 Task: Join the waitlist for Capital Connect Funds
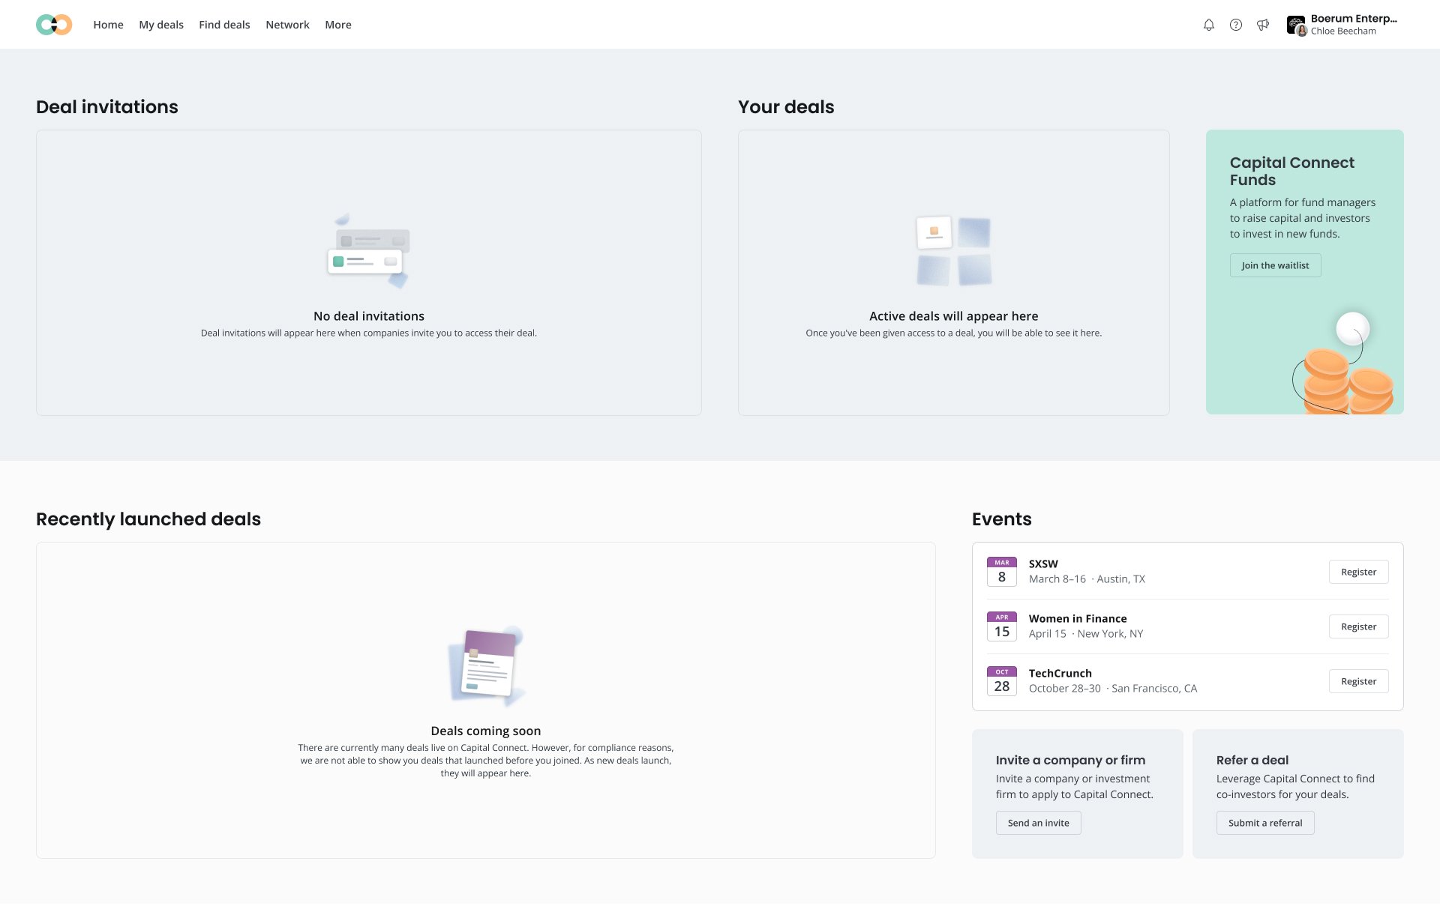tap(1275, 265)
